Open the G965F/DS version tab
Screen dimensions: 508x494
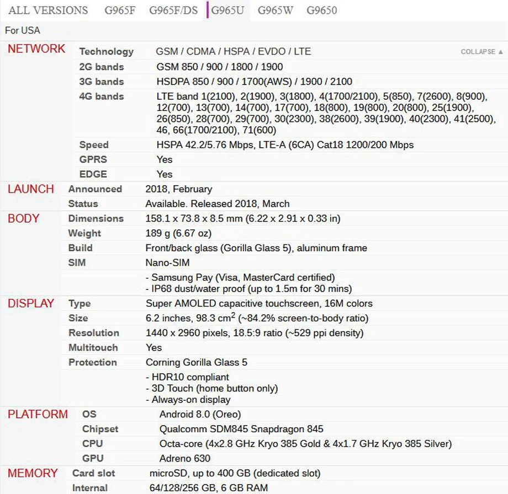[x=173, y=10]
